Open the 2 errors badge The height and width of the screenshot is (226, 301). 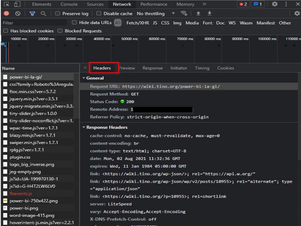click(x=243, y=4)
